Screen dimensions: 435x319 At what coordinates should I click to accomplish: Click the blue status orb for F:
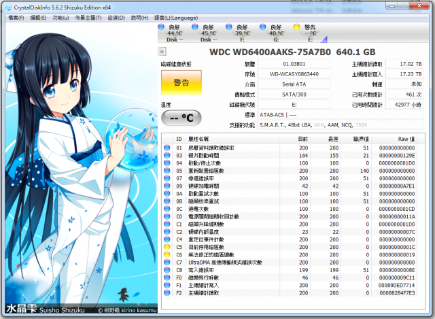click(x=229, y=27)
